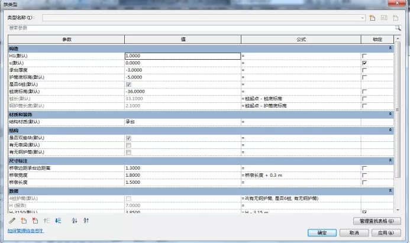
Task: Click the H1(默认) value field
Action: coord(182,56)
